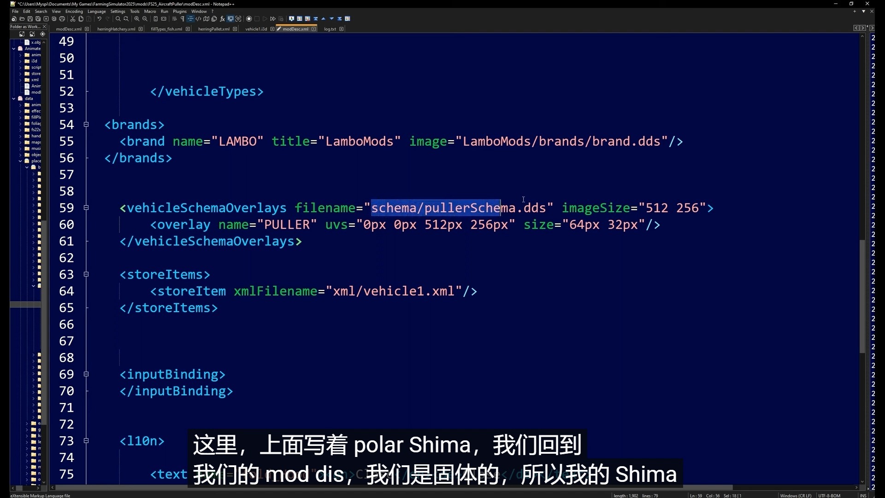Click UTF-8-BOM in the status bar
This screenshot has height=498, width=885.
[x=830, y=495]
